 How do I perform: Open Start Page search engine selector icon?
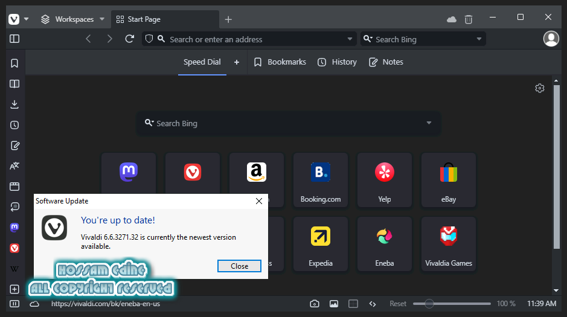[149, 123]
